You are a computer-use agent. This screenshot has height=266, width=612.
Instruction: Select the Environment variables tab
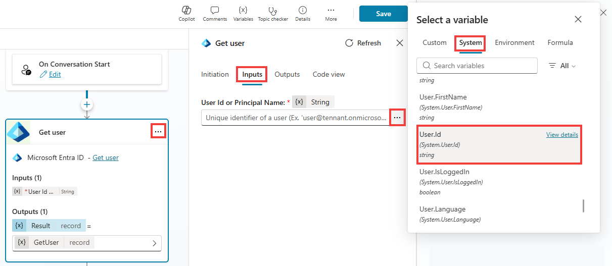point(514,43)
